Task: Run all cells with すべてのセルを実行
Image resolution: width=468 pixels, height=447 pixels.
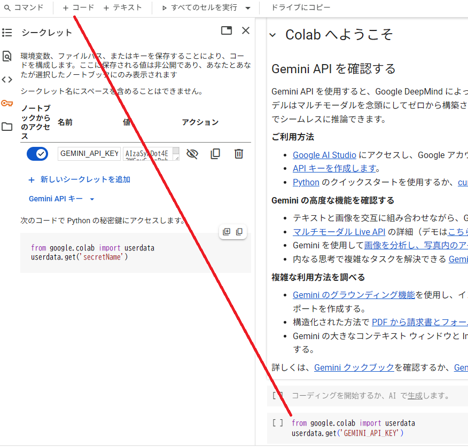Action: [200, 7]
